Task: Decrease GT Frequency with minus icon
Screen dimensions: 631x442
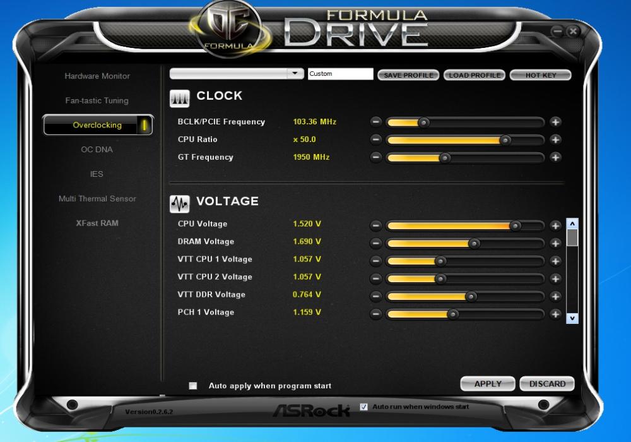Action: pos(376,157)
